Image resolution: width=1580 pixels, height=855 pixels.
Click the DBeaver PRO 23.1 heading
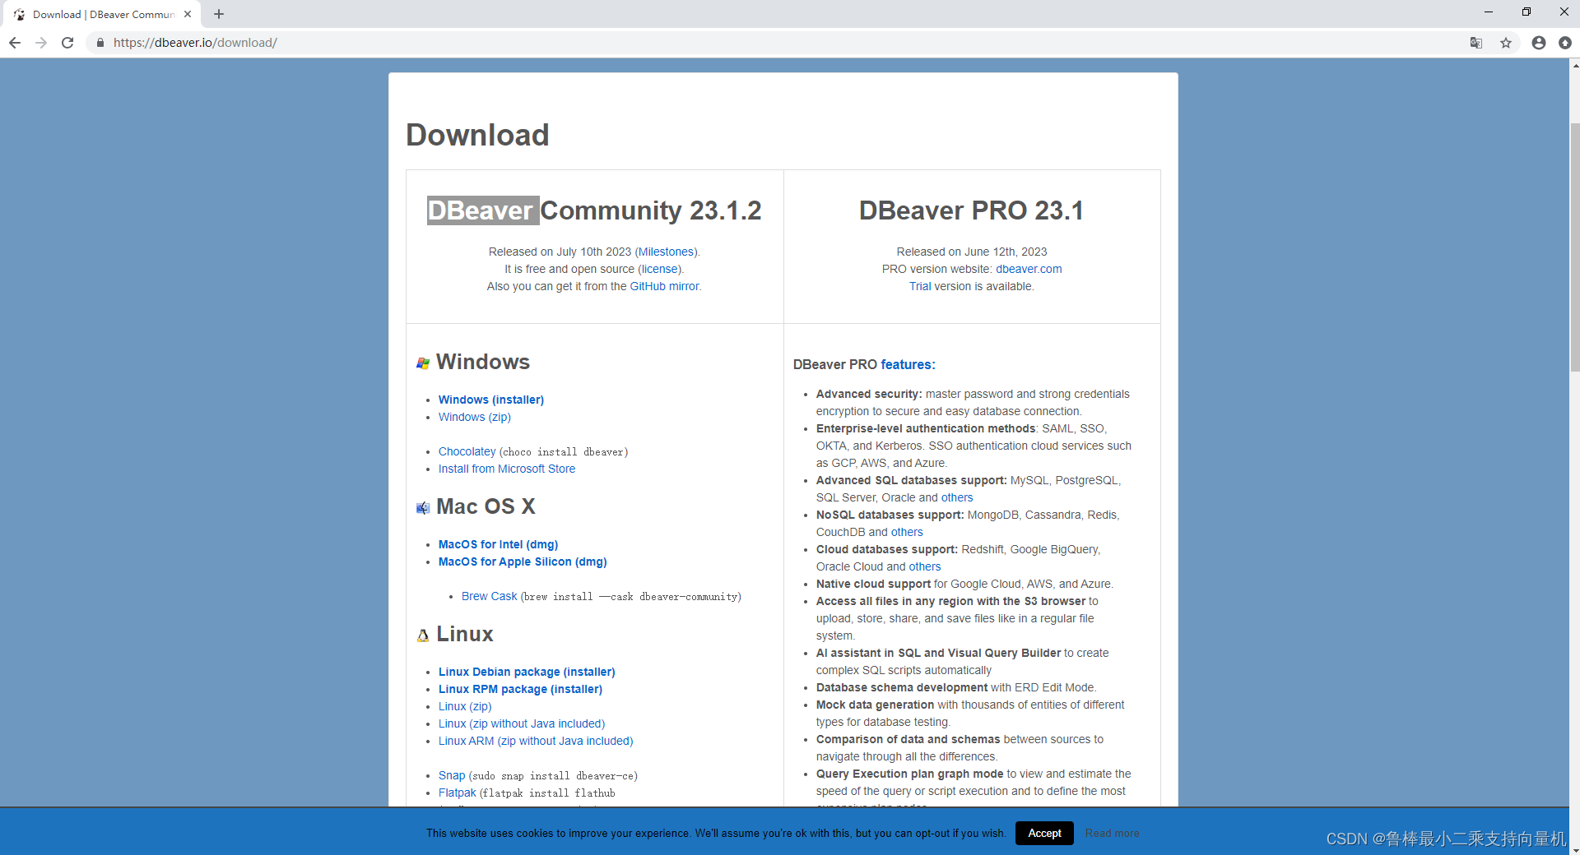coord(971,210)
